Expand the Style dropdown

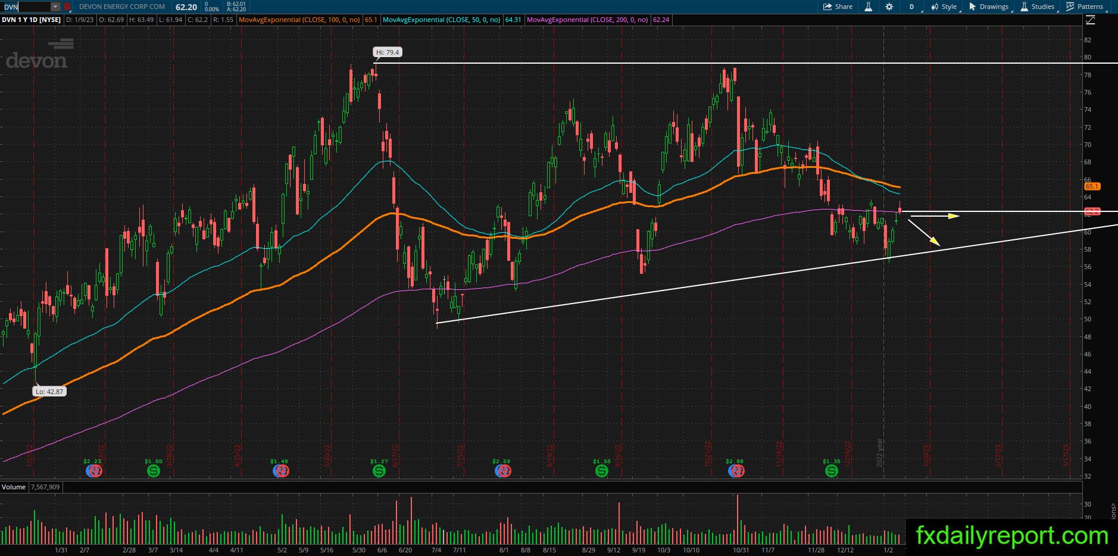coord(944,7)
